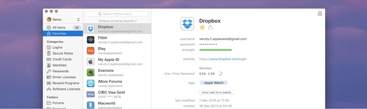This screenshot has height=109, width=367.
Task: Click the one-time password countdown circle
Action: tap(220, 74)
